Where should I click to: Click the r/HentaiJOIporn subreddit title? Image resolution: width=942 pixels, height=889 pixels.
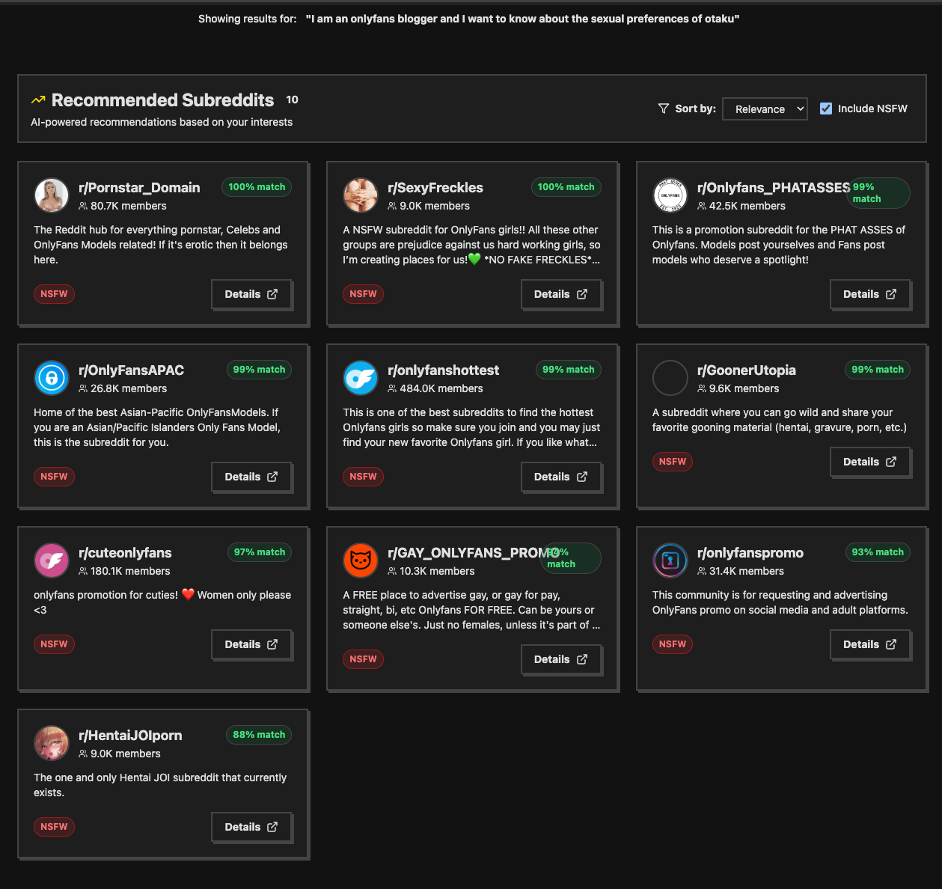(130, 736)
